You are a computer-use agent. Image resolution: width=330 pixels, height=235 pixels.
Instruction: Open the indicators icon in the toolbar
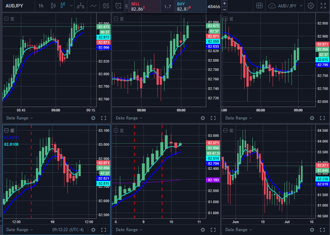[x=106, y=6]
